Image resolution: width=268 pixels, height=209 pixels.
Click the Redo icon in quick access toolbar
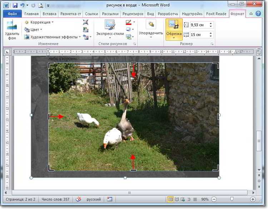pyautogui.click(x=33, y=5)
